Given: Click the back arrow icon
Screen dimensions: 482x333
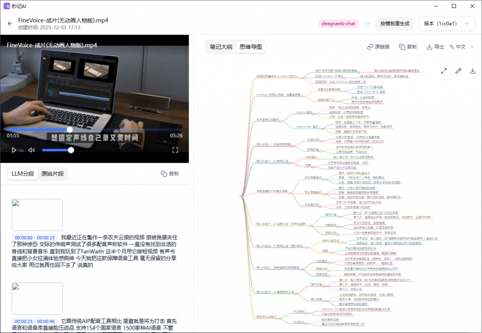Looking at the screenshot, I should tap(10, 23).
